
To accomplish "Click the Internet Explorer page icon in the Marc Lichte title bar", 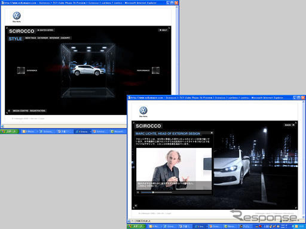I will [x=129, y=98].
